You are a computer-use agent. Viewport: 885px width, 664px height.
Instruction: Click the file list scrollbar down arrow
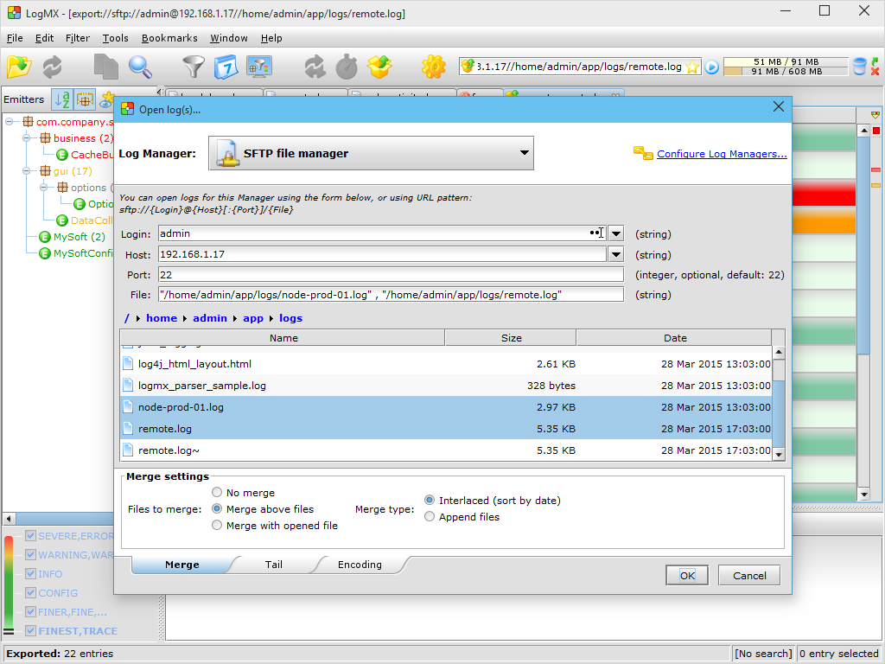click(x=779, y=454)
